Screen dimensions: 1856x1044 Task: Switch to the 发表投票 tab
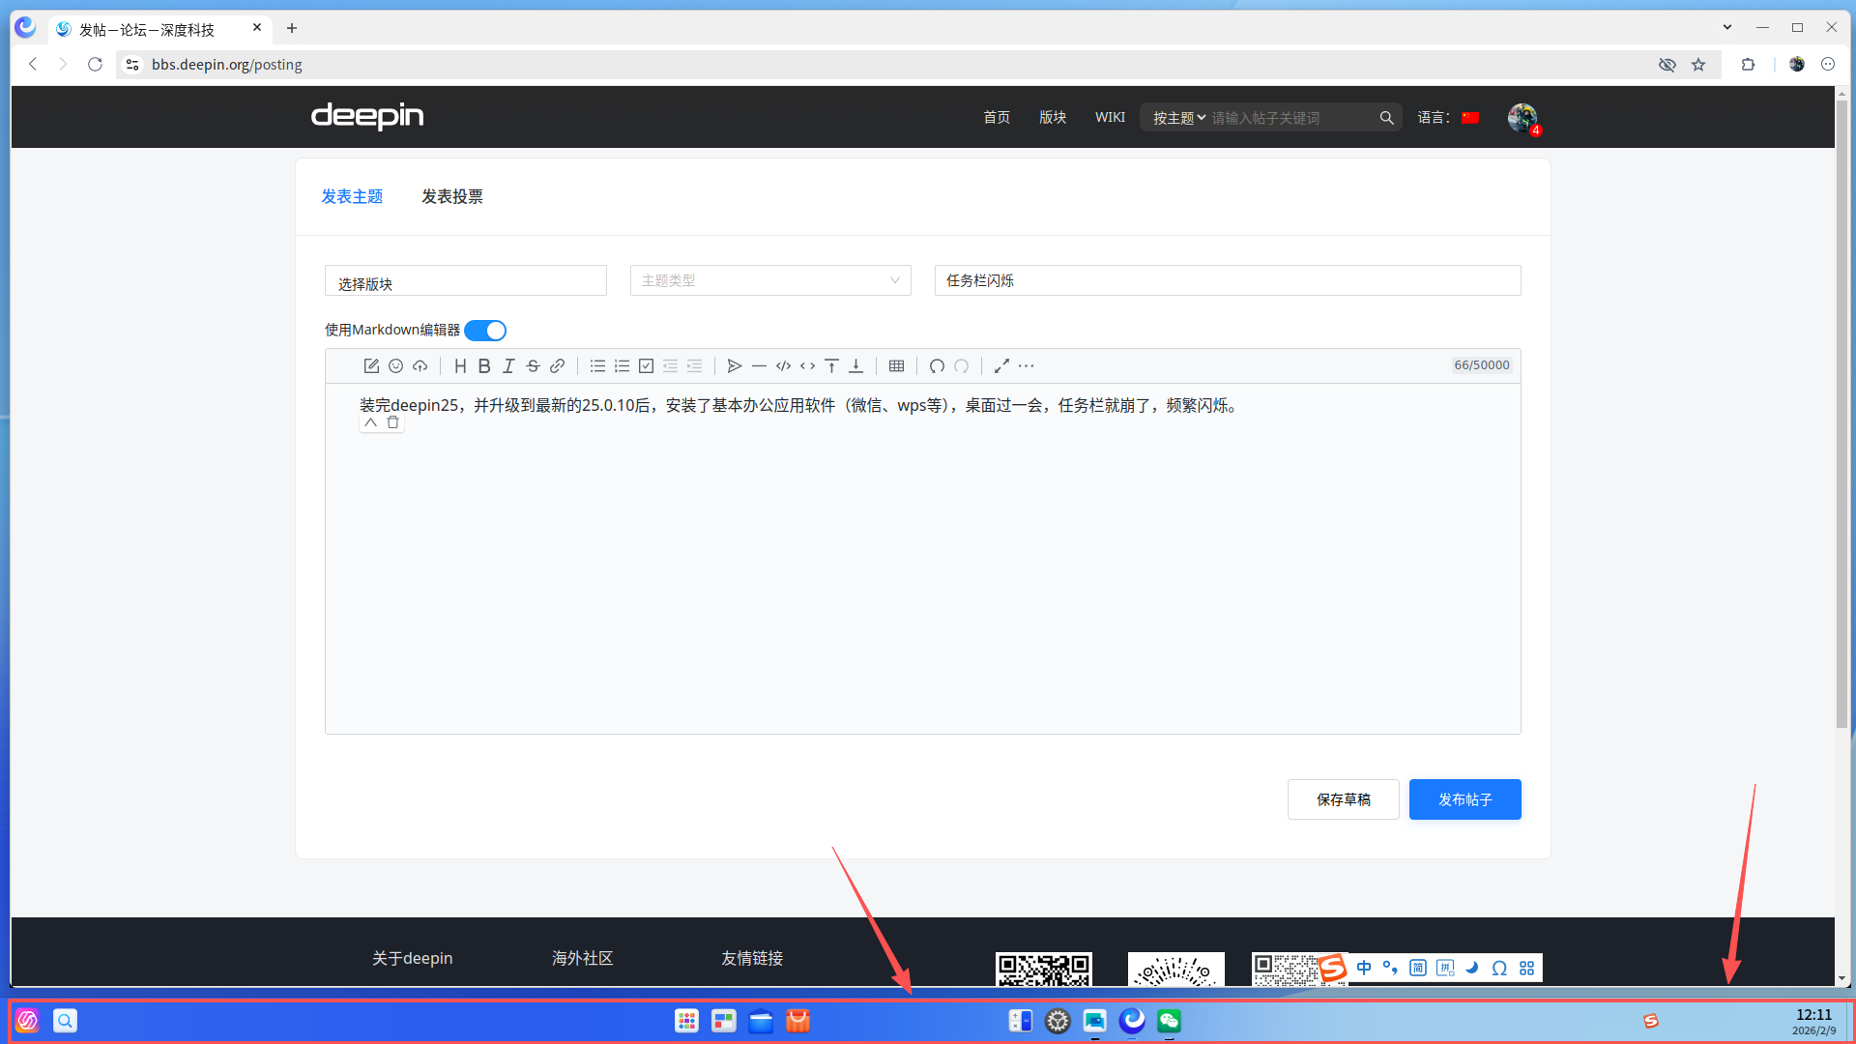point(452,196)
